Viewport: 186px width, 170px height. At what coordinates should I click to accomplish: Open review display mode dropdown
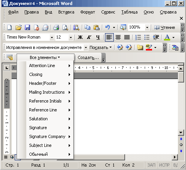[x=86, y=47]
